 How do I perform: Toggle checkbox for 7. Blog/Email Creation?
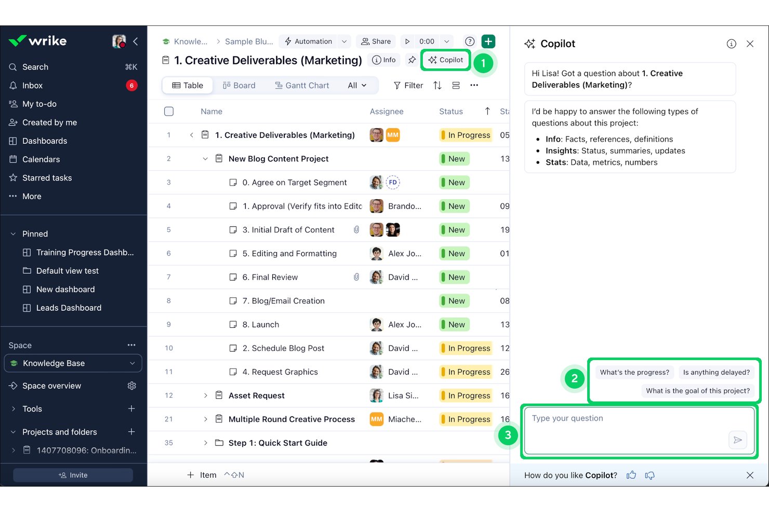233,301
